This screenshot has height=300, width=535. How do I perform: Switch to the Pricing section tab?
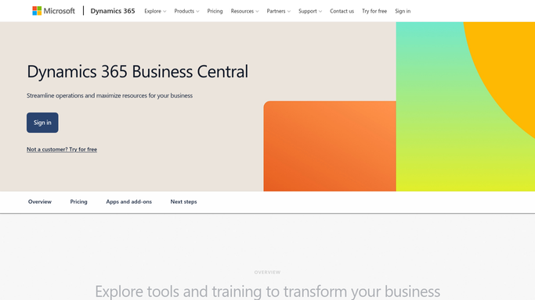pyautogui.click(x=79, y=202)
